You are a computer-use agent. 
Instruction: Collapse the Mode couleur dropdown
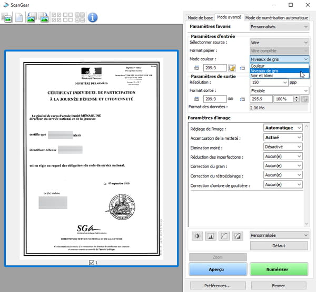(x=279, y=59)
